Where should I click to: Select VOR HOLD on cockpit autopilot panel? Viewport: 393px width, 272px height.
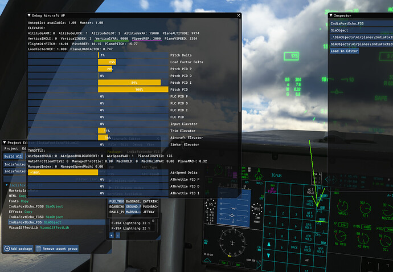coord(308,238)
